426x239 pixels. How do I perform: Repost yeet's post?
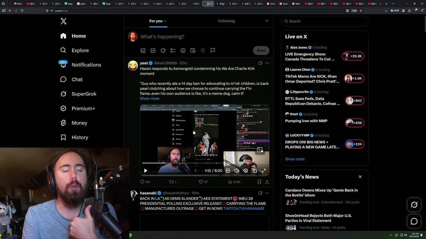pyautogui.click(x=173, y=182)
